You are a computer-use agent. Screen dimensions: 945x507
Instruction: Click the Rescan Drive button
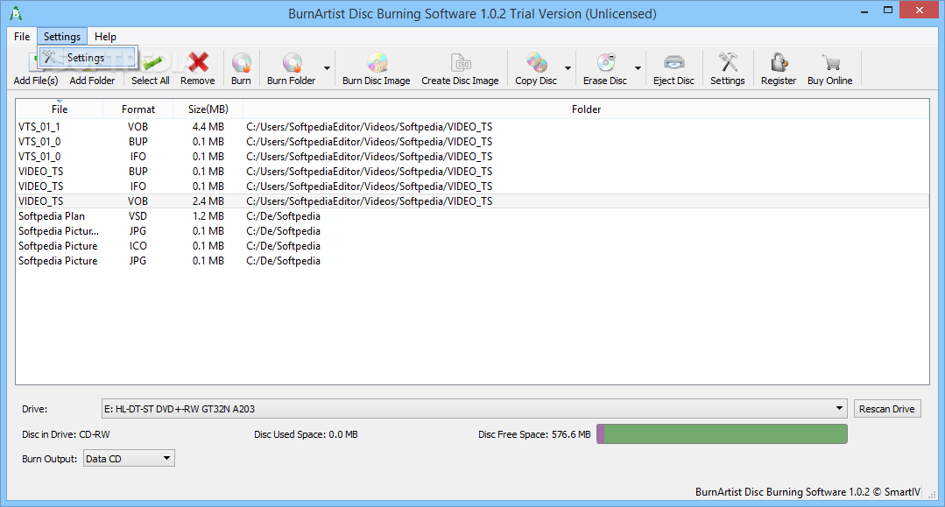point(887,409)
